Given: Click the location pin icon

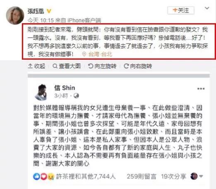Looking at the screenshot, I should click(84, 54).
